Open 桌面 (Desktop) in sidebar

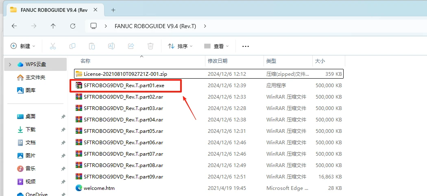tap(30, 117)
